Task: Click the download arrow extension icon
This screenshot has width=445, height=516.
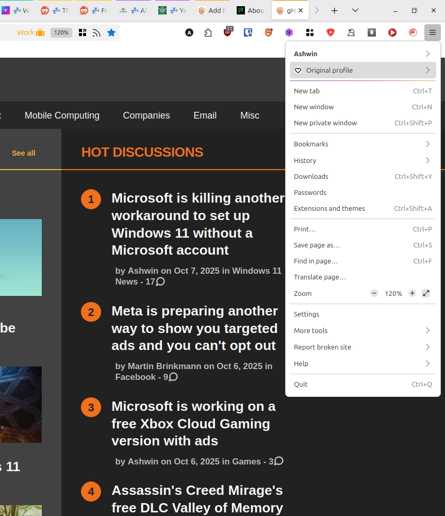Action: click(372, 32)
